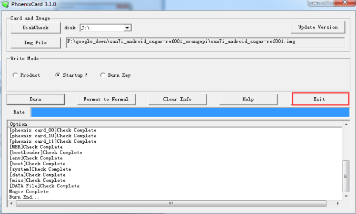Select the 'Magic Complete' log line
The image size is (356, 214).
pyautogui.click(x=29, y=192)
